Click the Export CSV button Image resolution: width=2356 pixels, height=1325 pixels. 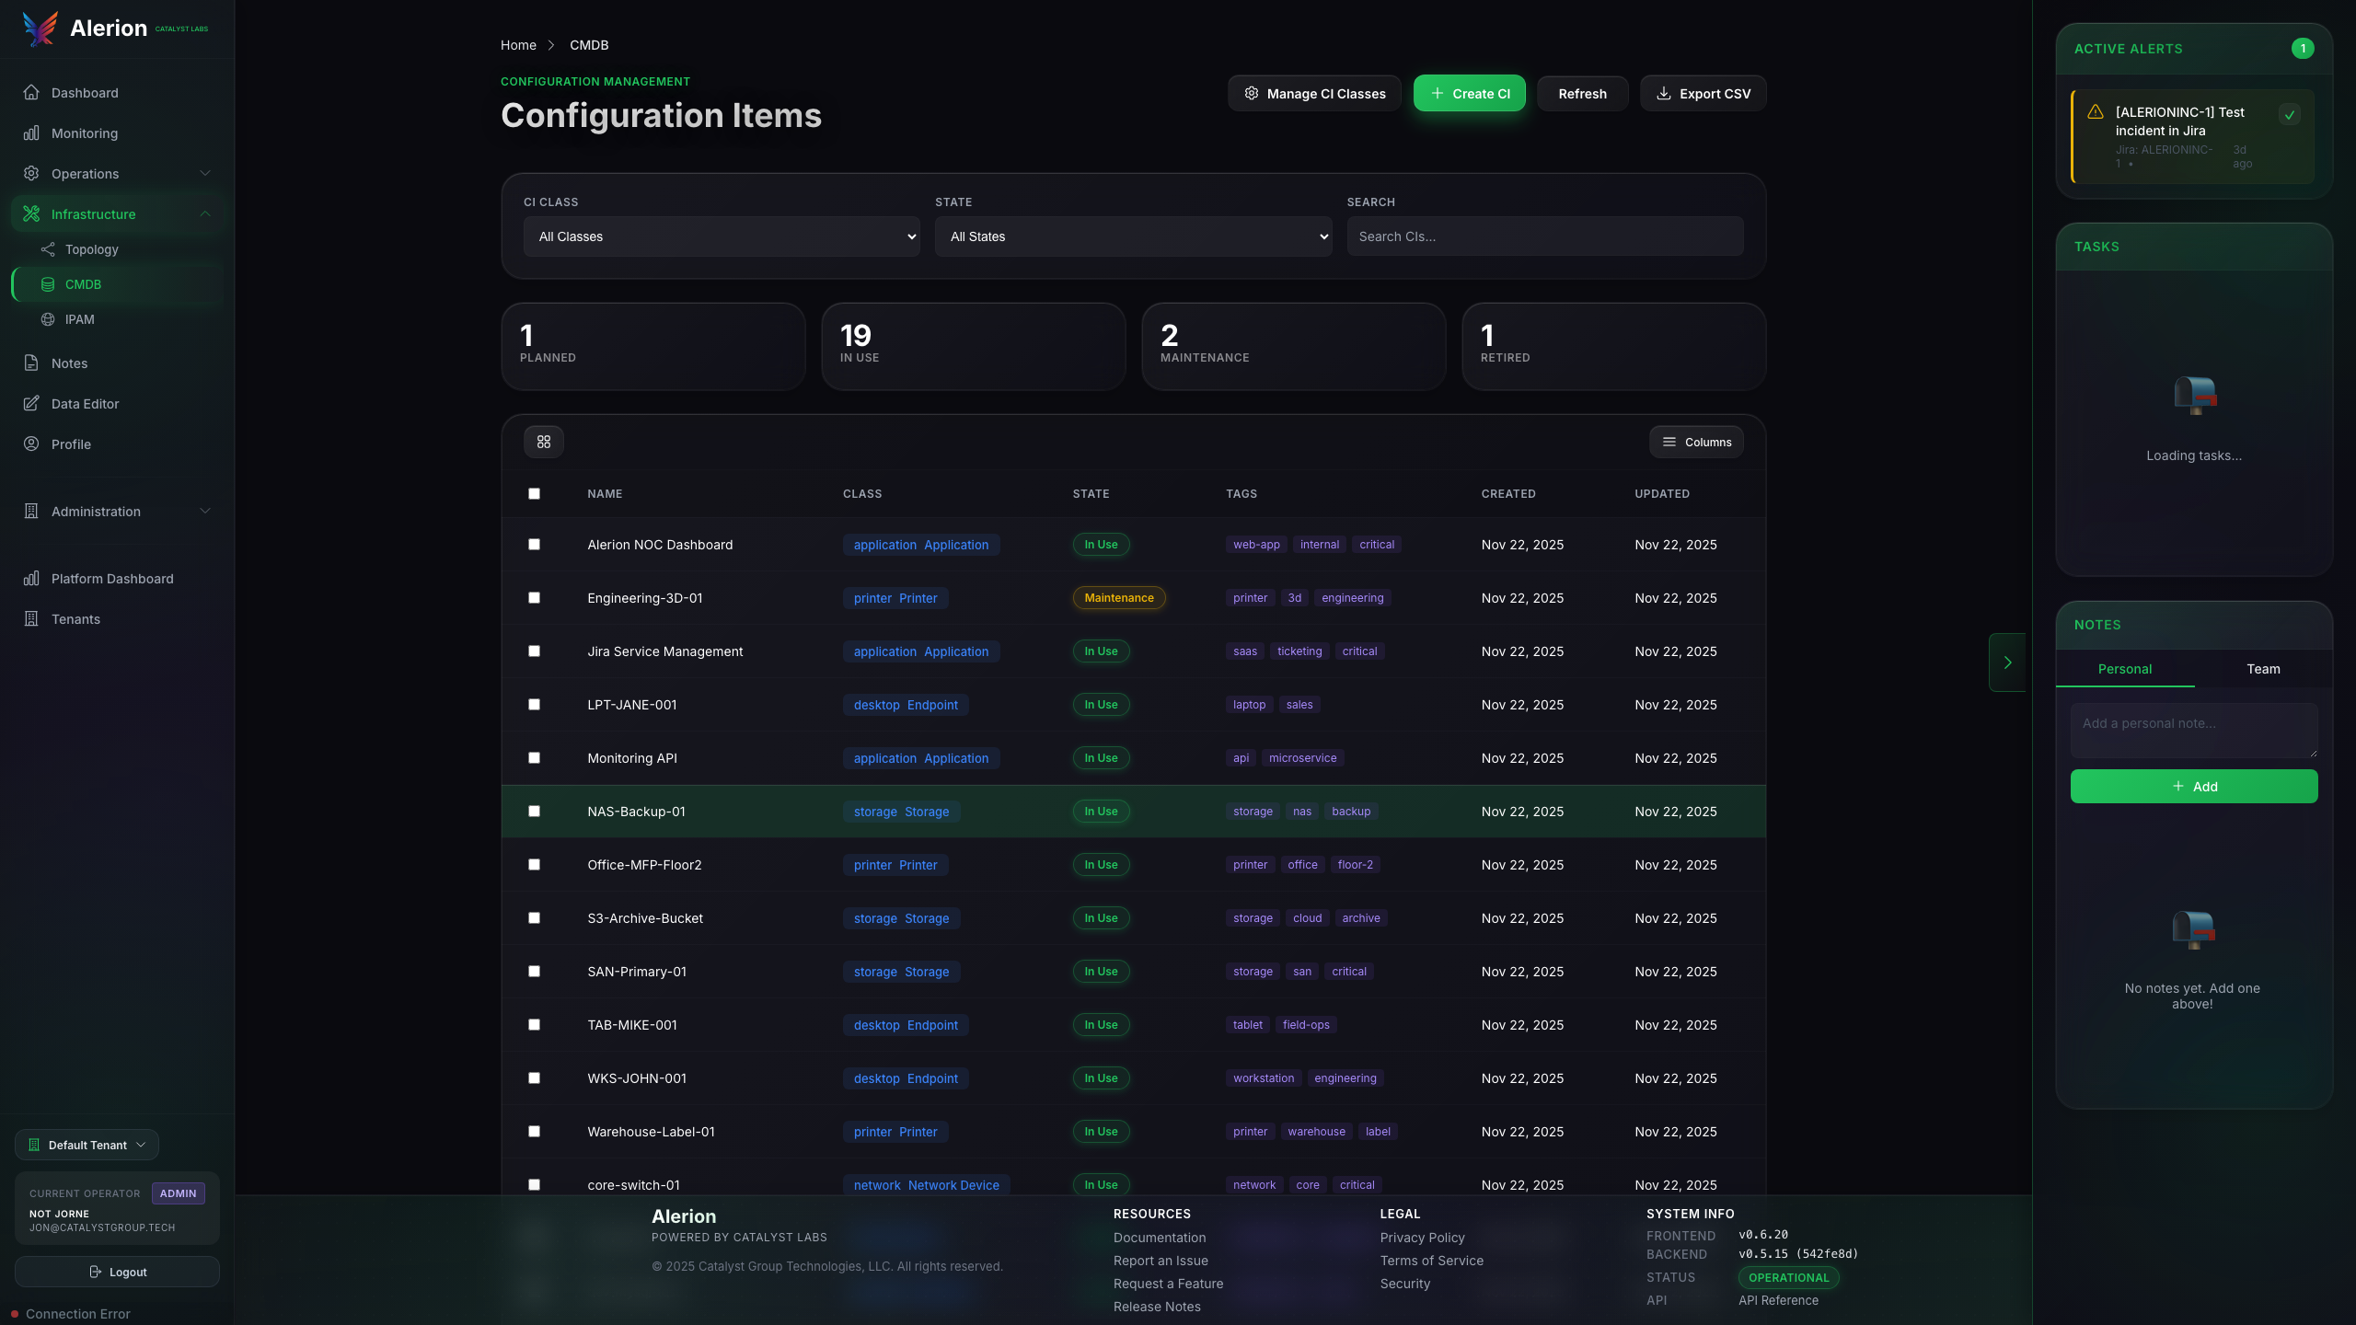click(x=1703, y=94)
